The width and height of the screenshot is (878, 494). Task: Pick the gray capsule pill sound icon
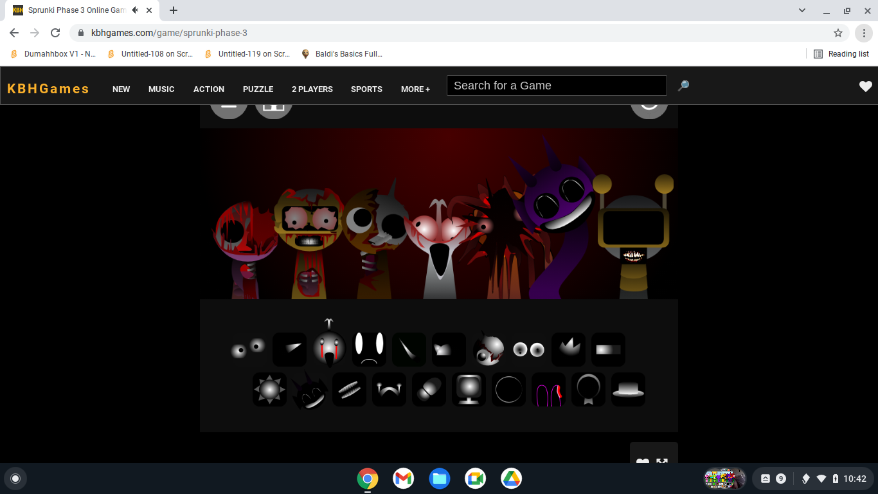[429, 389]
